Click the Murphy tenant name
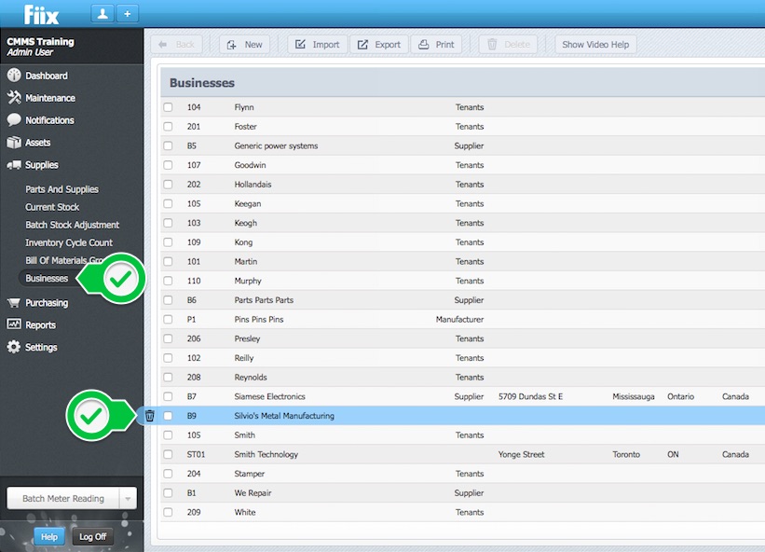Image resolution: width=765 pixels, height=552 pixels. click(248, 281)
